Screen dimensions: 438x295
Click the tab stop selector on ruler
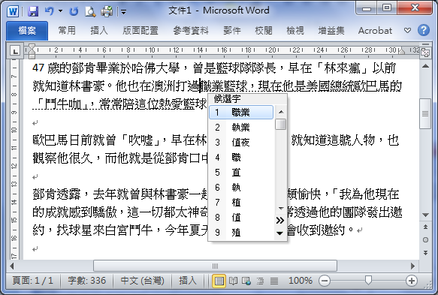15,51
